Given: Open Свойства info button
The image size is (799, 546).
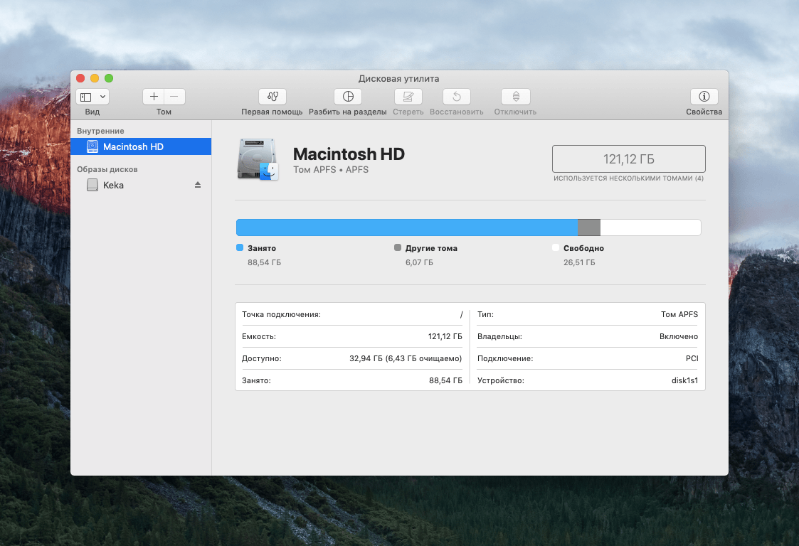Looking at the screenshot, I should pos(704,96).
